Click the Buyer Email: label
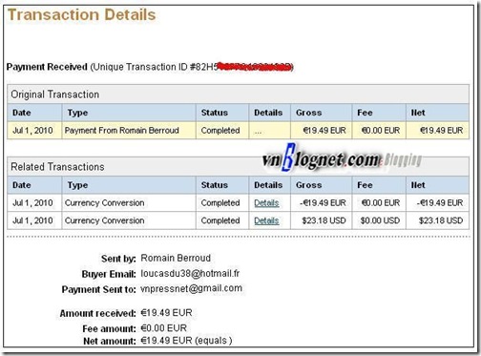 pos(109,274)
